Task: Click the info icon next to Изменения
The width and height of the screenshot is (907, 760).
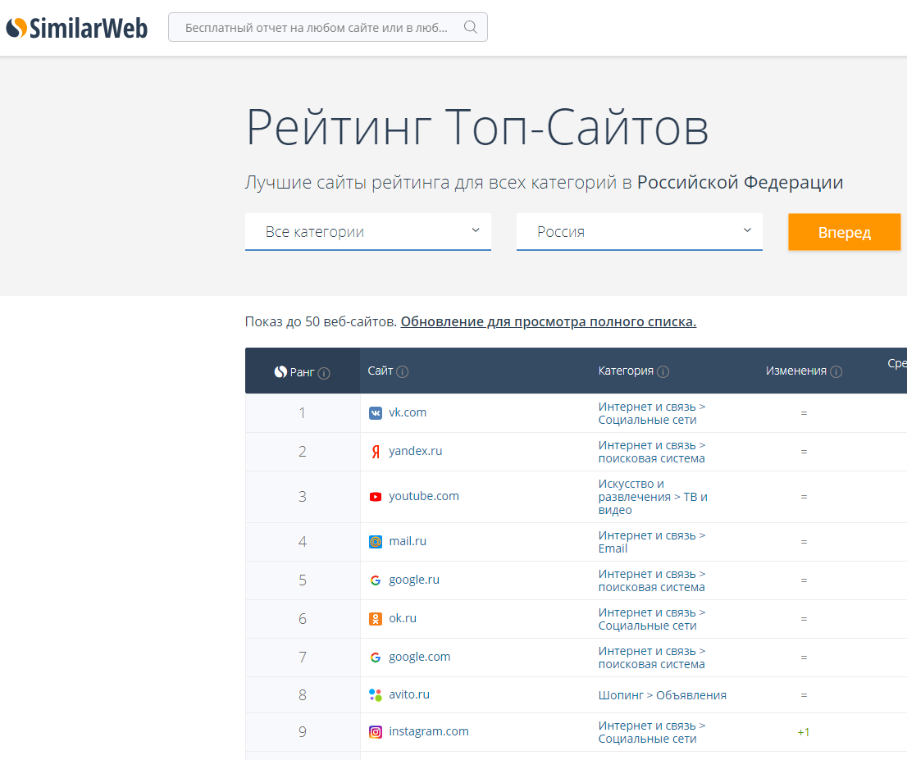Action: tap(836, 372)
